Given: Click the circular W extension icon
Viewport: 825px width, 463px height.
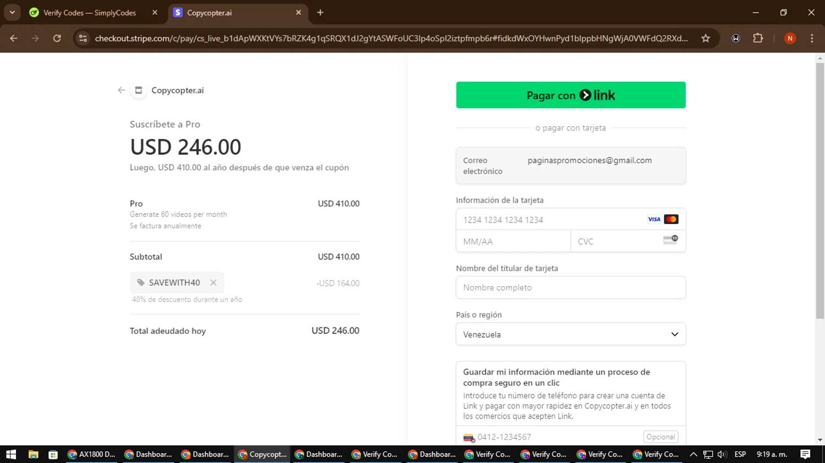Looking at the screenshot, I should click(736, 38).
